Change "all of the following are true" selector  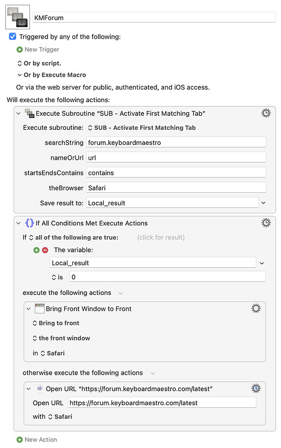pos(74,237)
